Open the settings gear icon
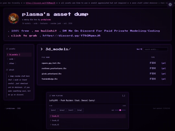The width and height of the screenshot is (175, 131). tap(170, 5)
